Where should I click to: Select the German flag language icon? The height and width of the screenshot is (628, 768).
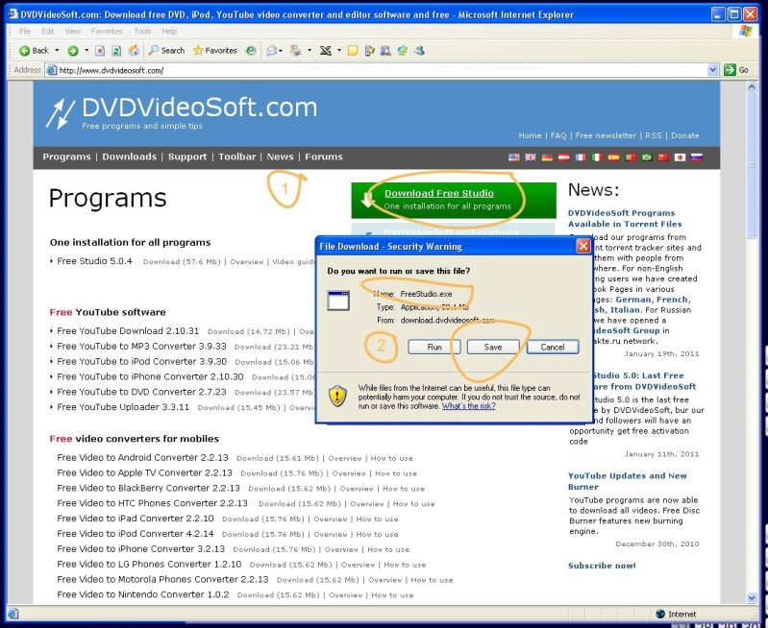point(547,157)
